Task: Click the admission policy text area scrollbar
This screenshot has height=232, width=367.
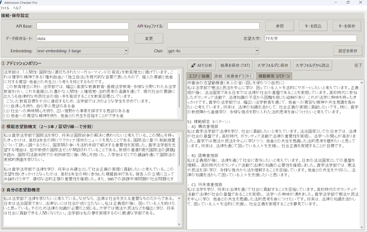Action: (x=179, y=94)
